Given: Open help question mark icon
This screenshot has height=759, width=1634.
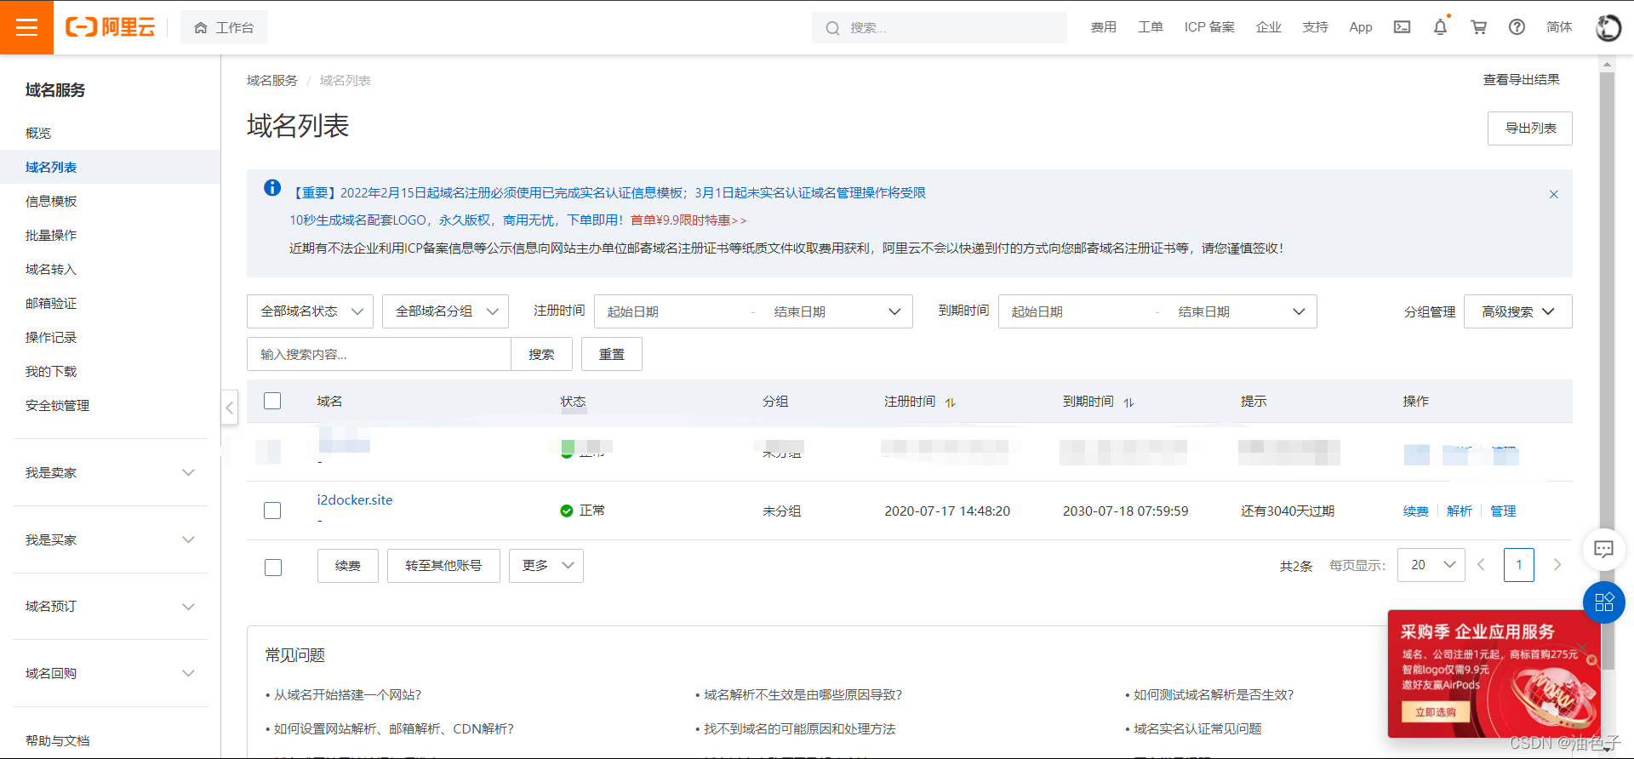Looking at the screenshot, I should (1517, 27).
